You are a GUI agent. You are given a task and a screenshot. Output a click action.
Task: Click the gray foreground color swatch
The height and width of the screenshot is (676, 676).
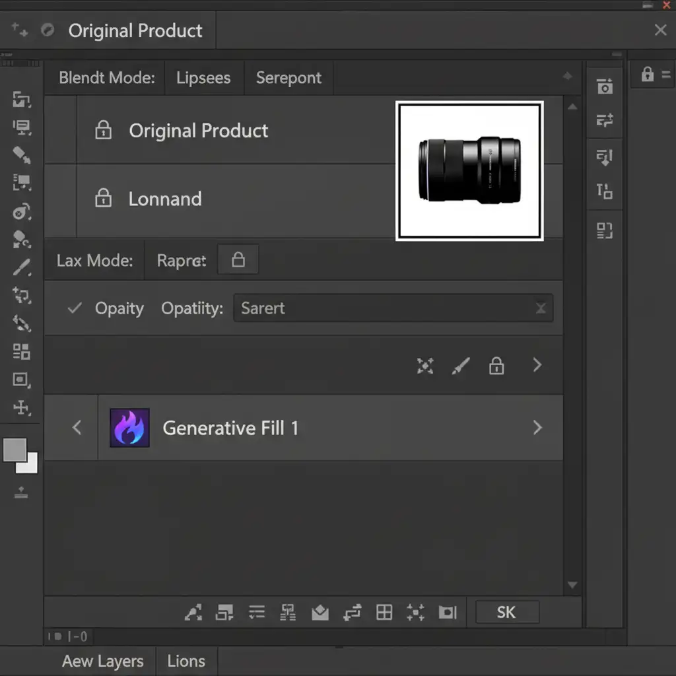(x=15, y=450)
